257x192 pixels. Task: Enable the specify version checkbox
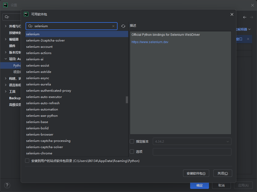[132, 141]
